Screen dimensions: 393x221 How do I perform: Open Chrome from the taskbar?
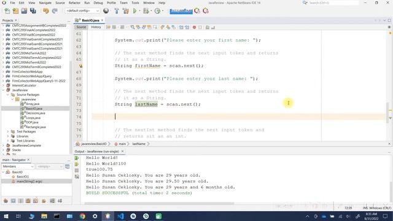[x=82, y=216]
